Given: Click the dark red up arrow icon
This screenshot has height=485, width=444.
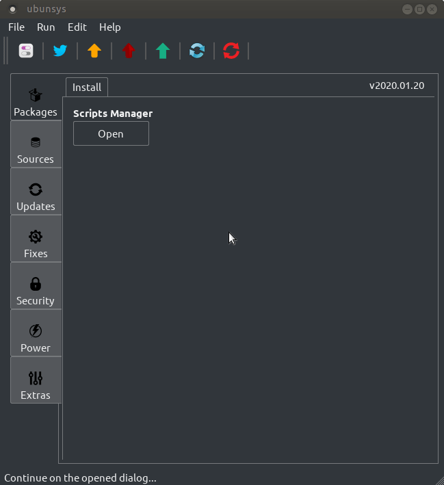Looking at the screenshot, I should pos(129,51).
